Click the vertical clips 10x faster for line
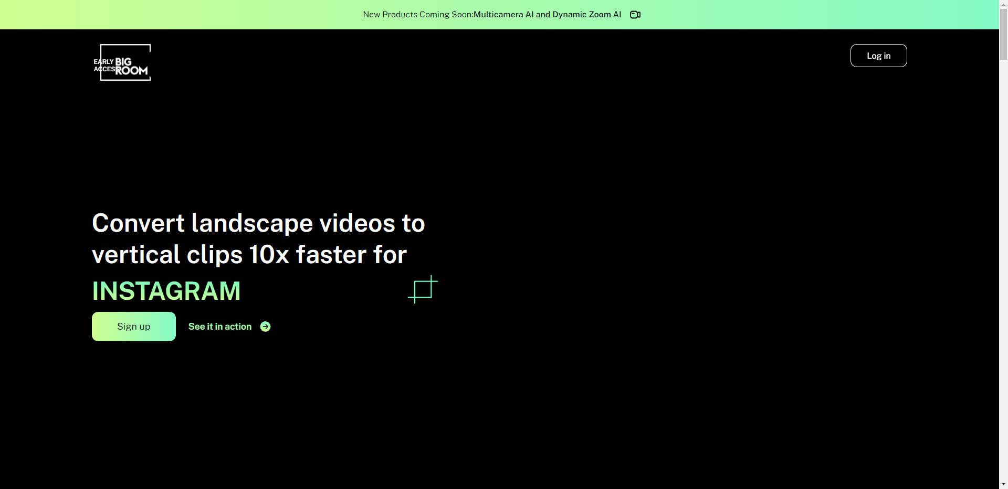The height and width of the screenshot is (489, 1008). [x=249, y=255]
